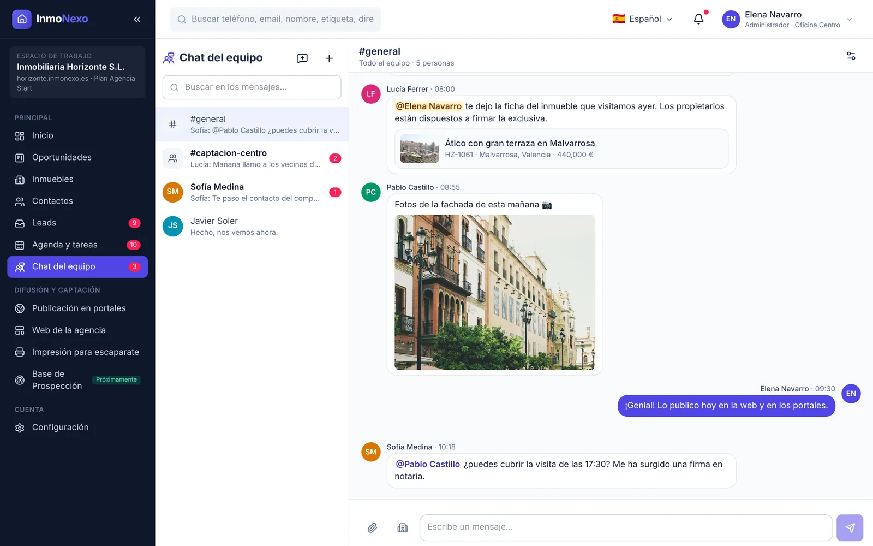Click the @Elena Navarro mention
The image size is (873, 546).
point(429,106)
